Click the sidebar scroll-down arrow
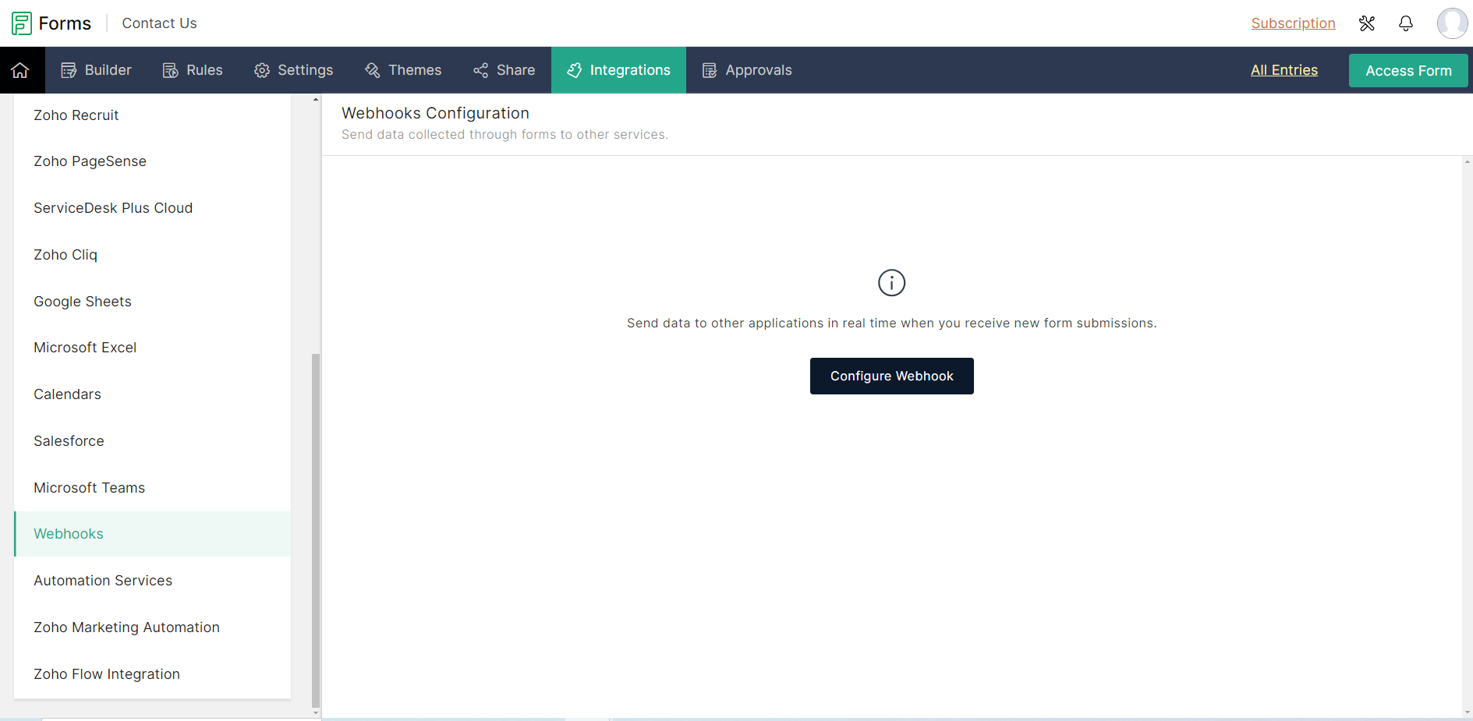The width and height of the screenshot is (1473, 721). (316, 712)
